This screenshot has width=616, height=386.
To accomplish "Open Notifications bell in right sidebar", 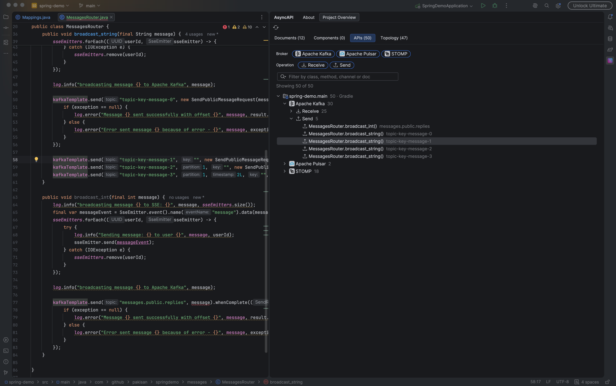I will [x=610, y=17].
